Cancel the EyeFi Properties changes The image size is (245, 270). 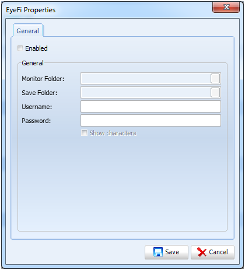coord(212,252)
